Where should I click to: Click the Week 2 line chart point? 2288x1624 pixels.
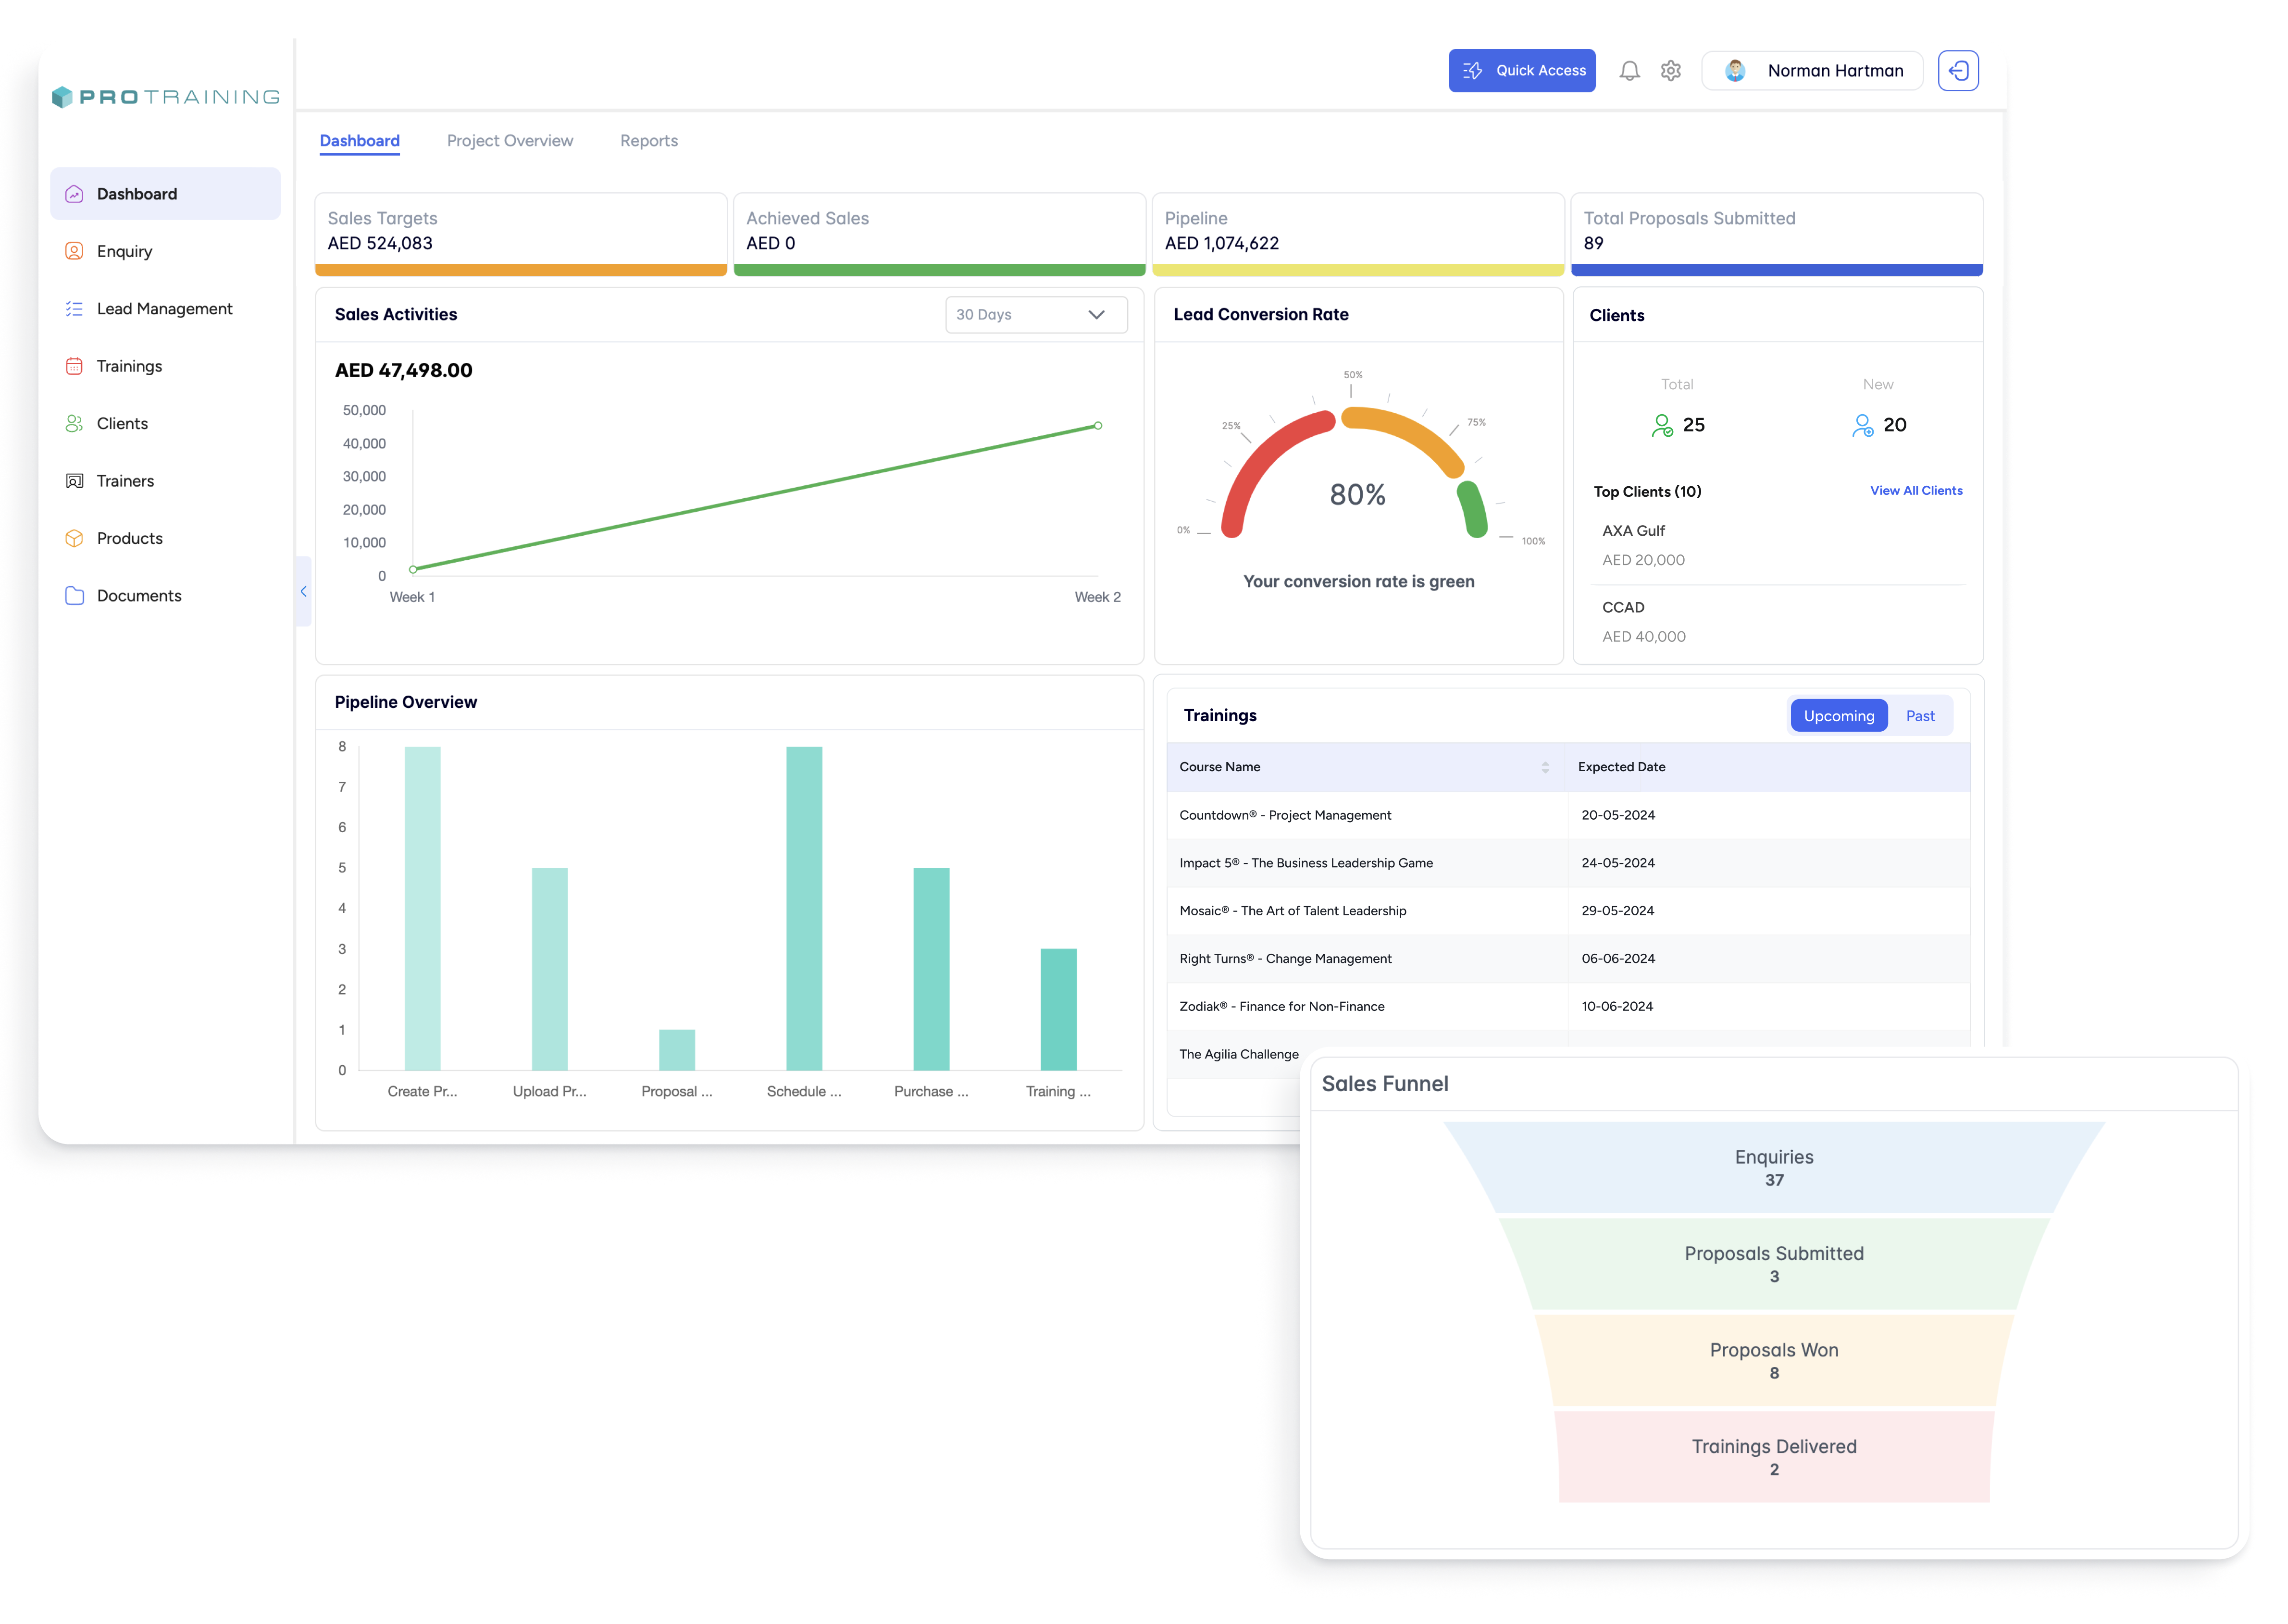pyautogui.click(x=1096, y=426)
